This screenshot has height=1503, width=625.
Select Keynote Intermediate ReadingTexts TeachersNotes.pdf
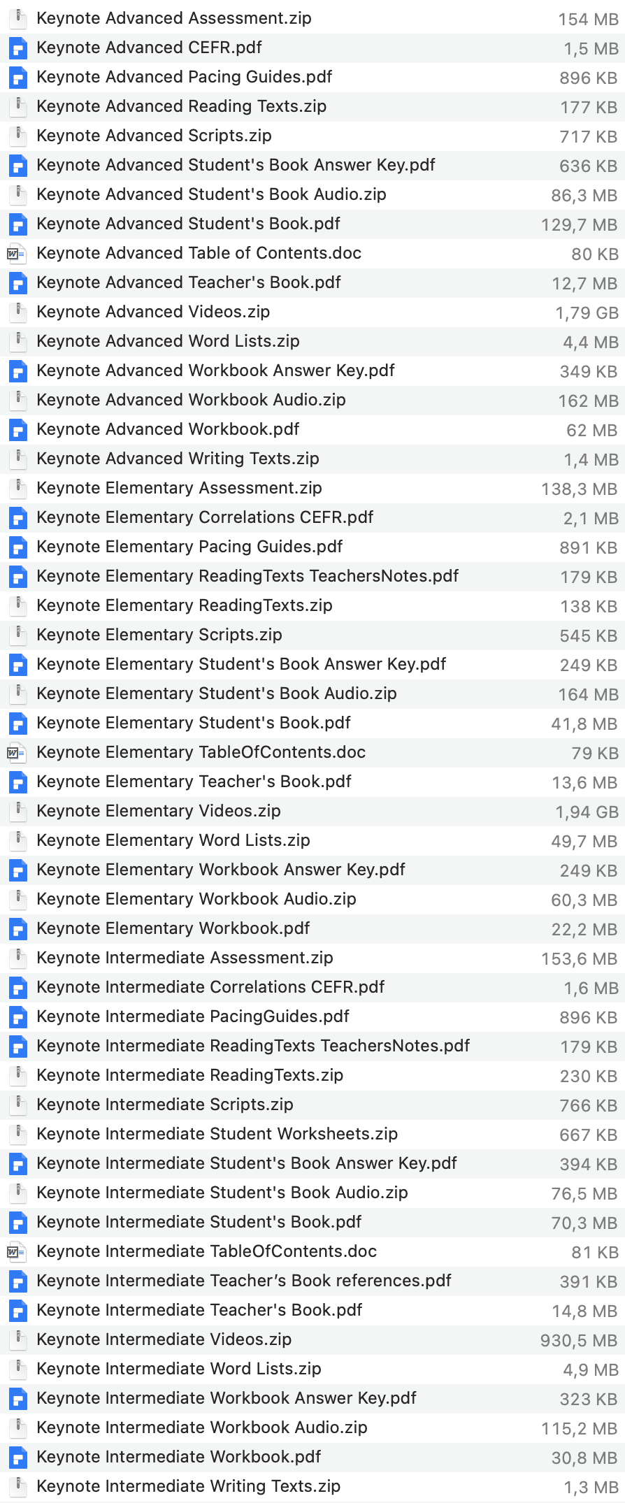253,1046
